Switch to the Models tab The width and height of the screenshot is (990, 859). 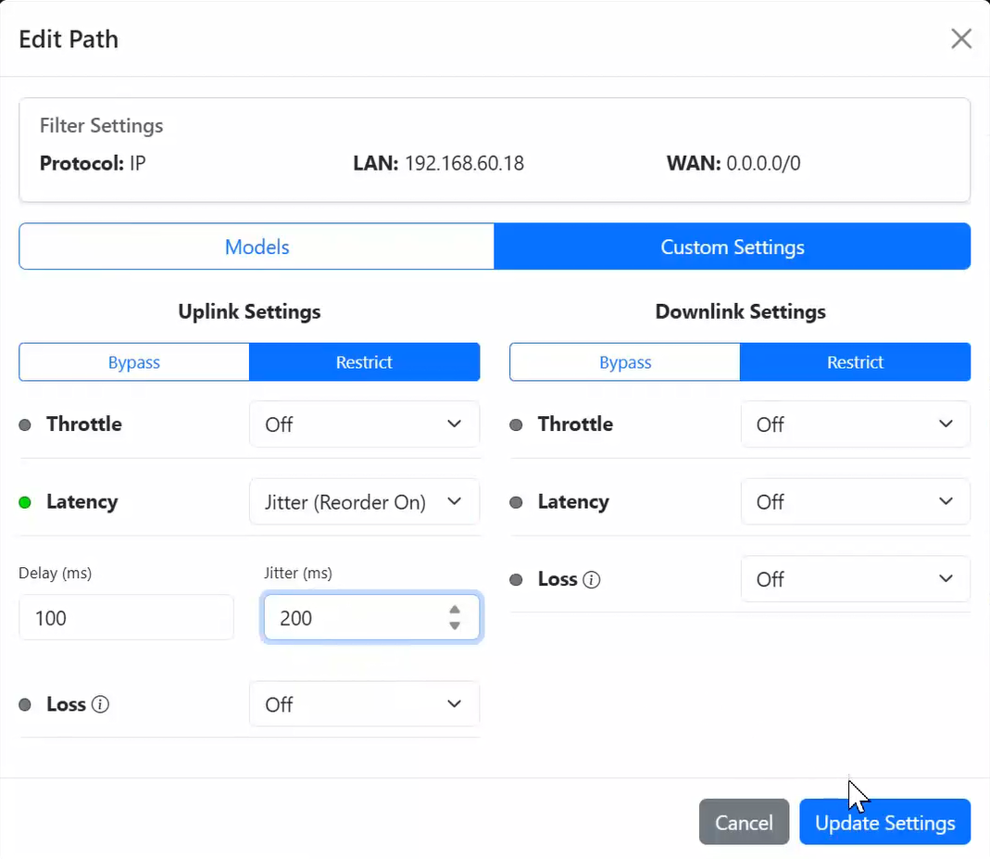(257, 246)
